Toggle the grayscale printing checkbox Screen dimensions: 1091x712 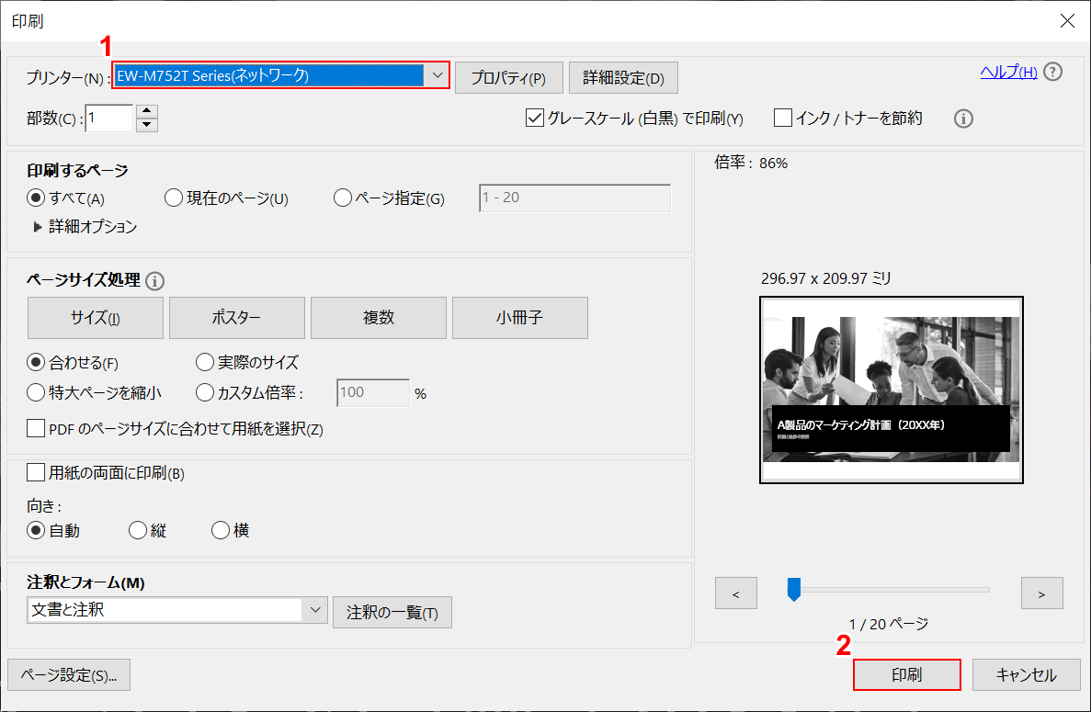point(535,119)
